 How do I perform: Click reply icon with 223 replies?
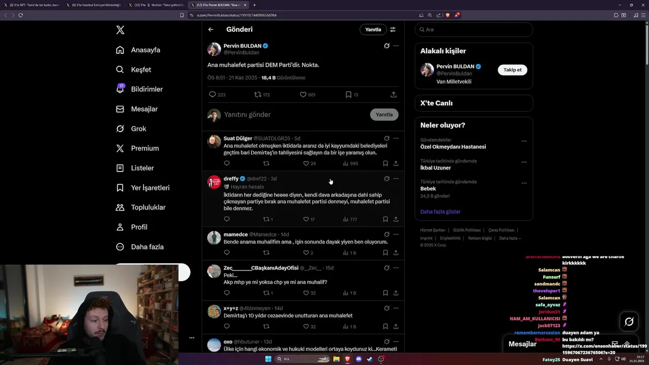tap(217, 94)
